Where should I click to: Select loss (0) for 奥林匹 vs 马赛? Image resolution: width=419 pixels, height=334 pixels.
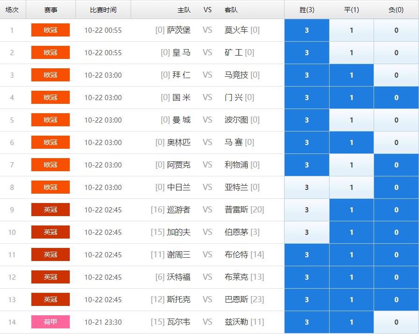[x=396, y=142]
